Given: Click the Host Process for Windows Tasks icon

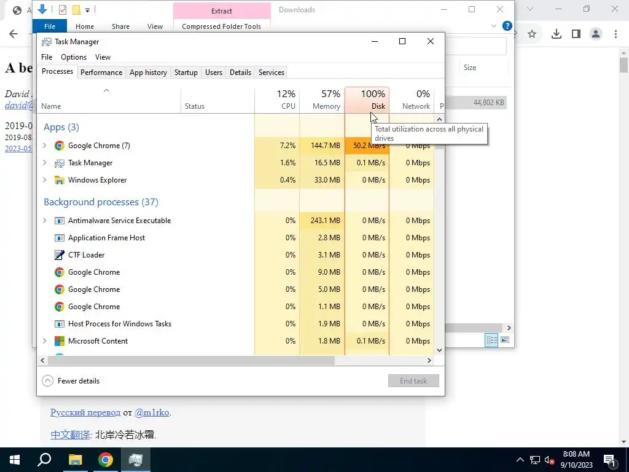Looking at the screenshot, I should [60, 324].
